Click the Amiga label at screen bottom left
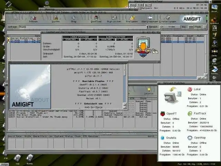Image resolution: width=221 pixels, height=166 pixels. click(x=4, y=164)
